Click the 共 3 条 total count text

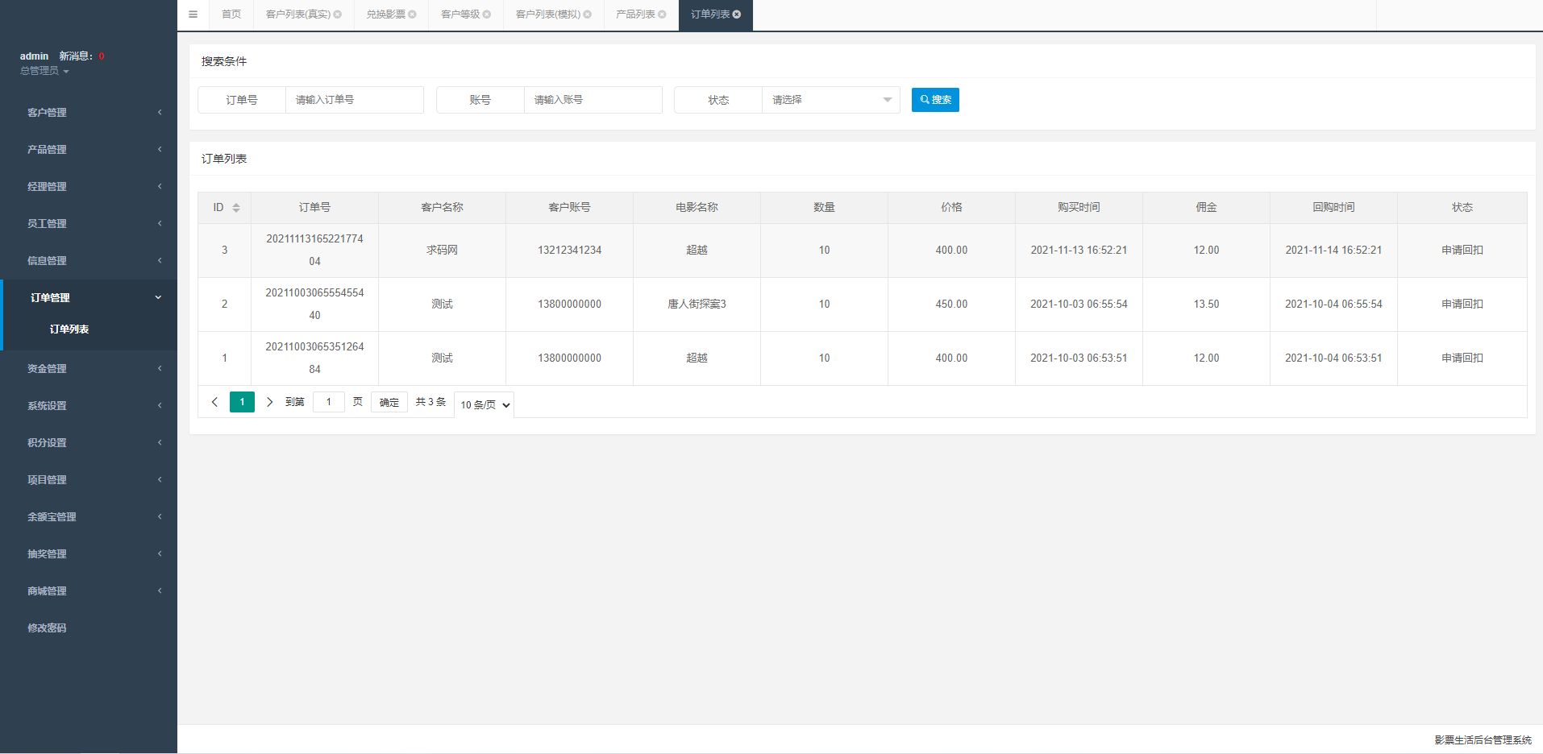click(x=430, y=402)
